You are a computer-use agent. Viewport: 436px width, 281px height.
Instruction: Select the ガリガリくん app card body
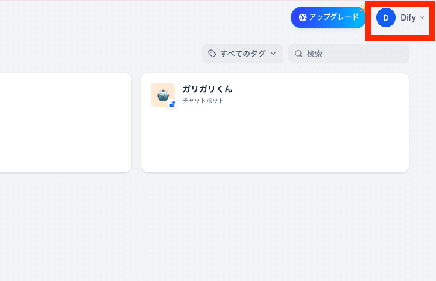tap(274, 139)
